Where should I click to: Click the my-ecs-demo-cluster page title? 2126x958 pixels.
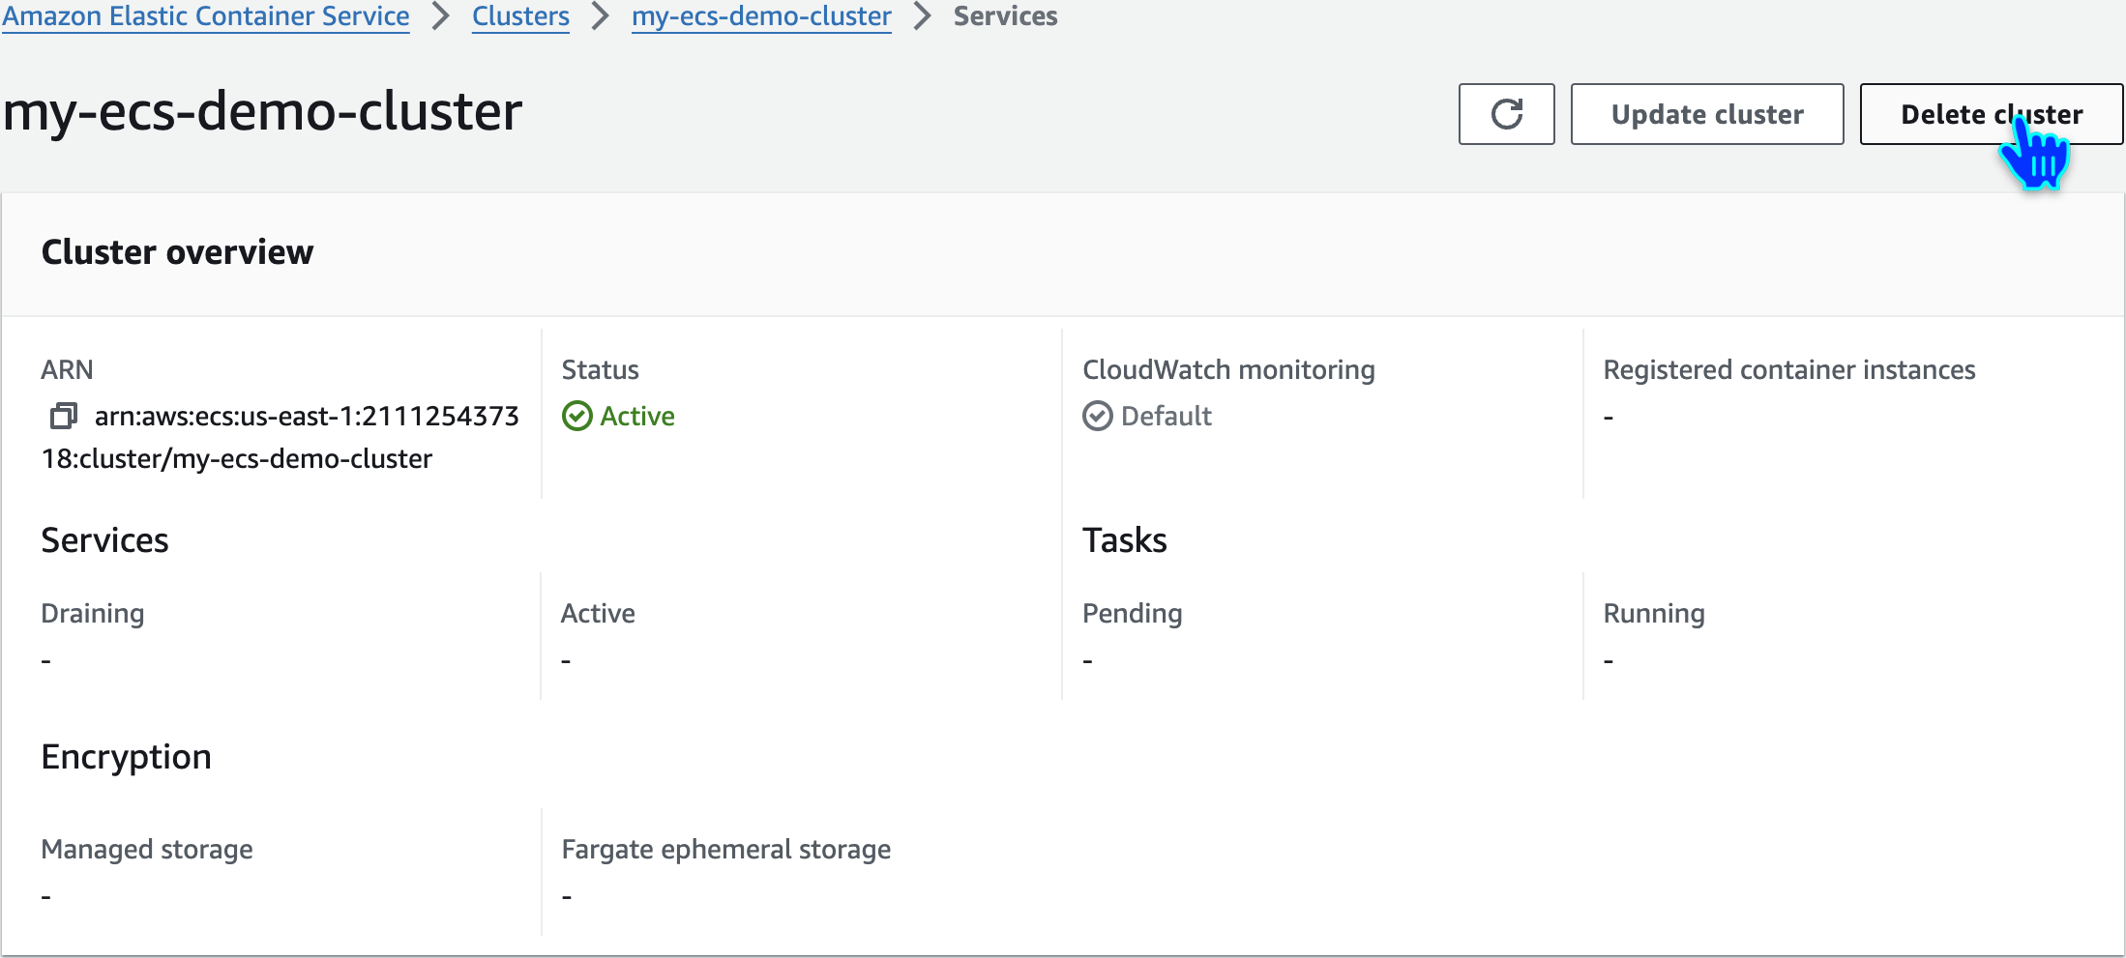(x=262, y=111)
